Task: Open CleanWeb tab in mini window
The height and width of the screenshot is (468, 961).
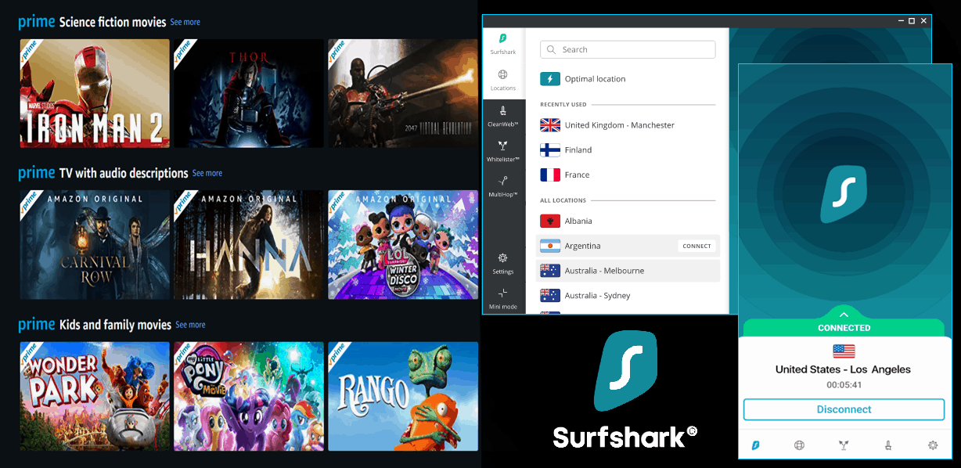Action: pyautogui.click(x=888, y=445)
